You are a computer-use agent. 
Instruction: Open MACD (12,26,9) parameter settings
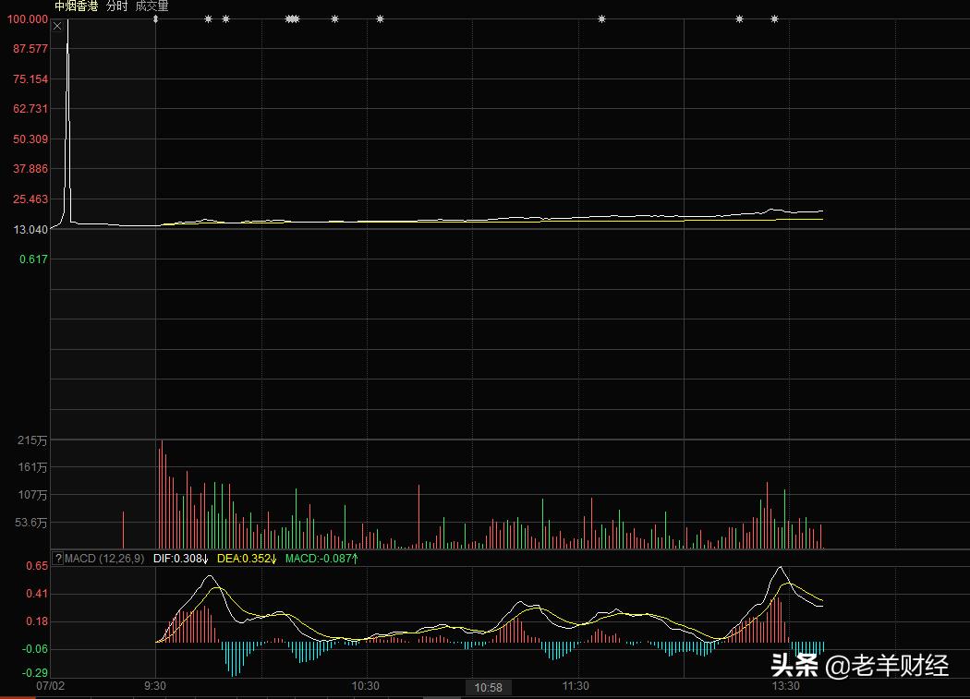click(x=104, y=558)
